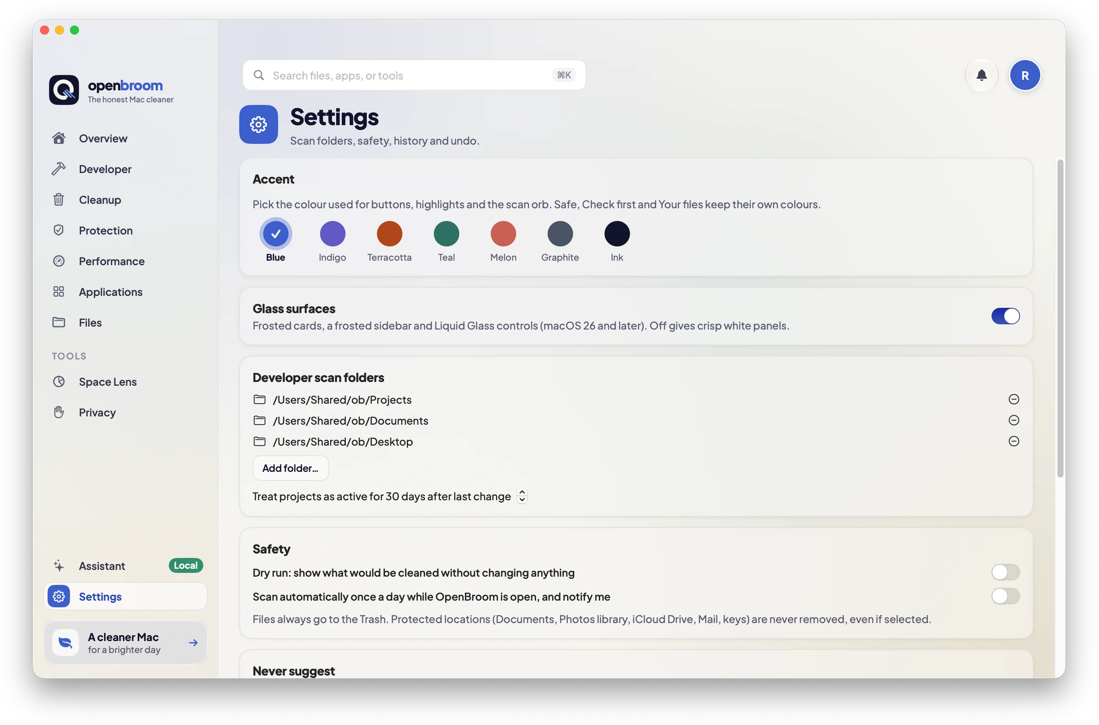1099x725 pixels.
Task: Enable the Dry run toggle
Action: pos(1005,572)
